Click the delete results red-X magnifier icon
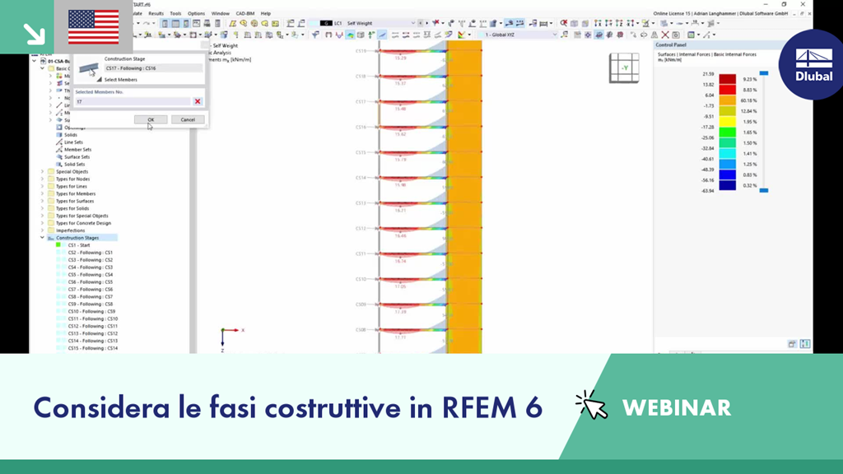The width and height of the screenshot is (843, 474). (x=563, y=23)
